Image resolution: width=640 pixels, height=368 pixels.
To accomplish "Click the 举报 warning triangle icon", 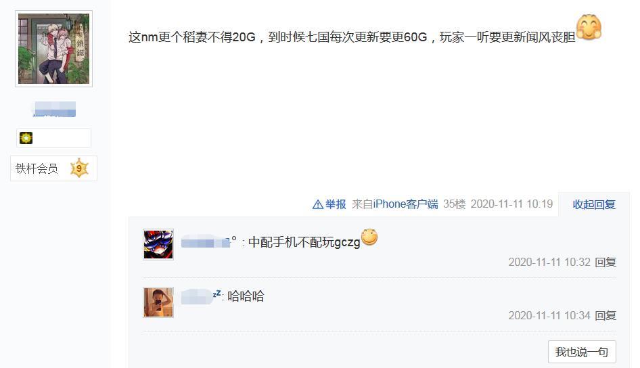I will tap(317, 204).
